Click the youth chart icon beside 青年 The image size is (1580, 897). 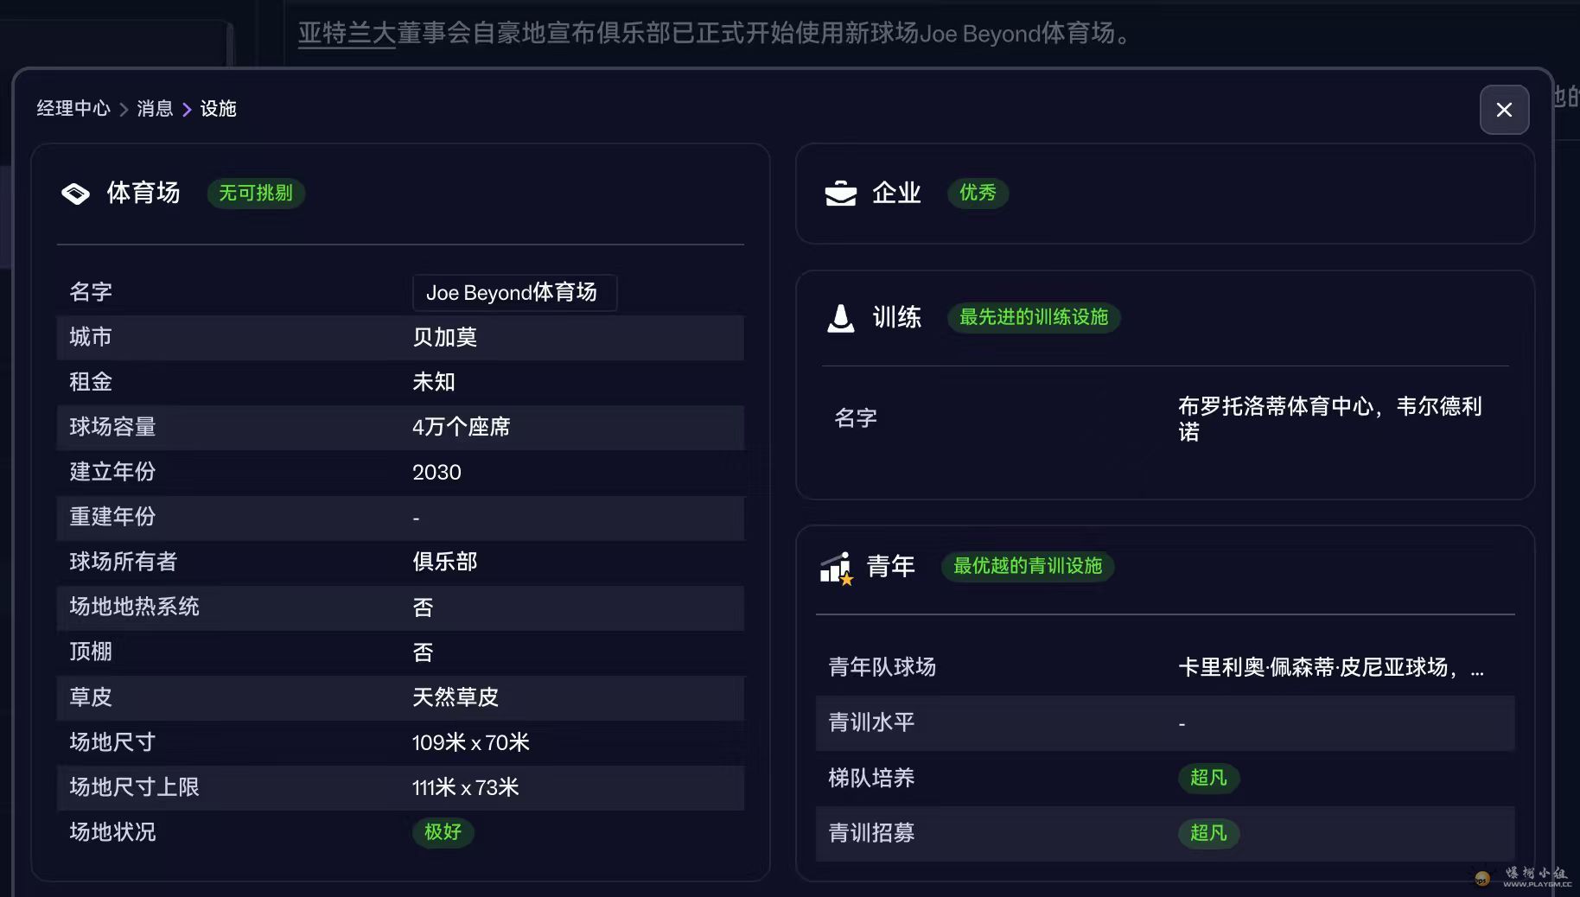pyautogui.click(x=836, y=568)
